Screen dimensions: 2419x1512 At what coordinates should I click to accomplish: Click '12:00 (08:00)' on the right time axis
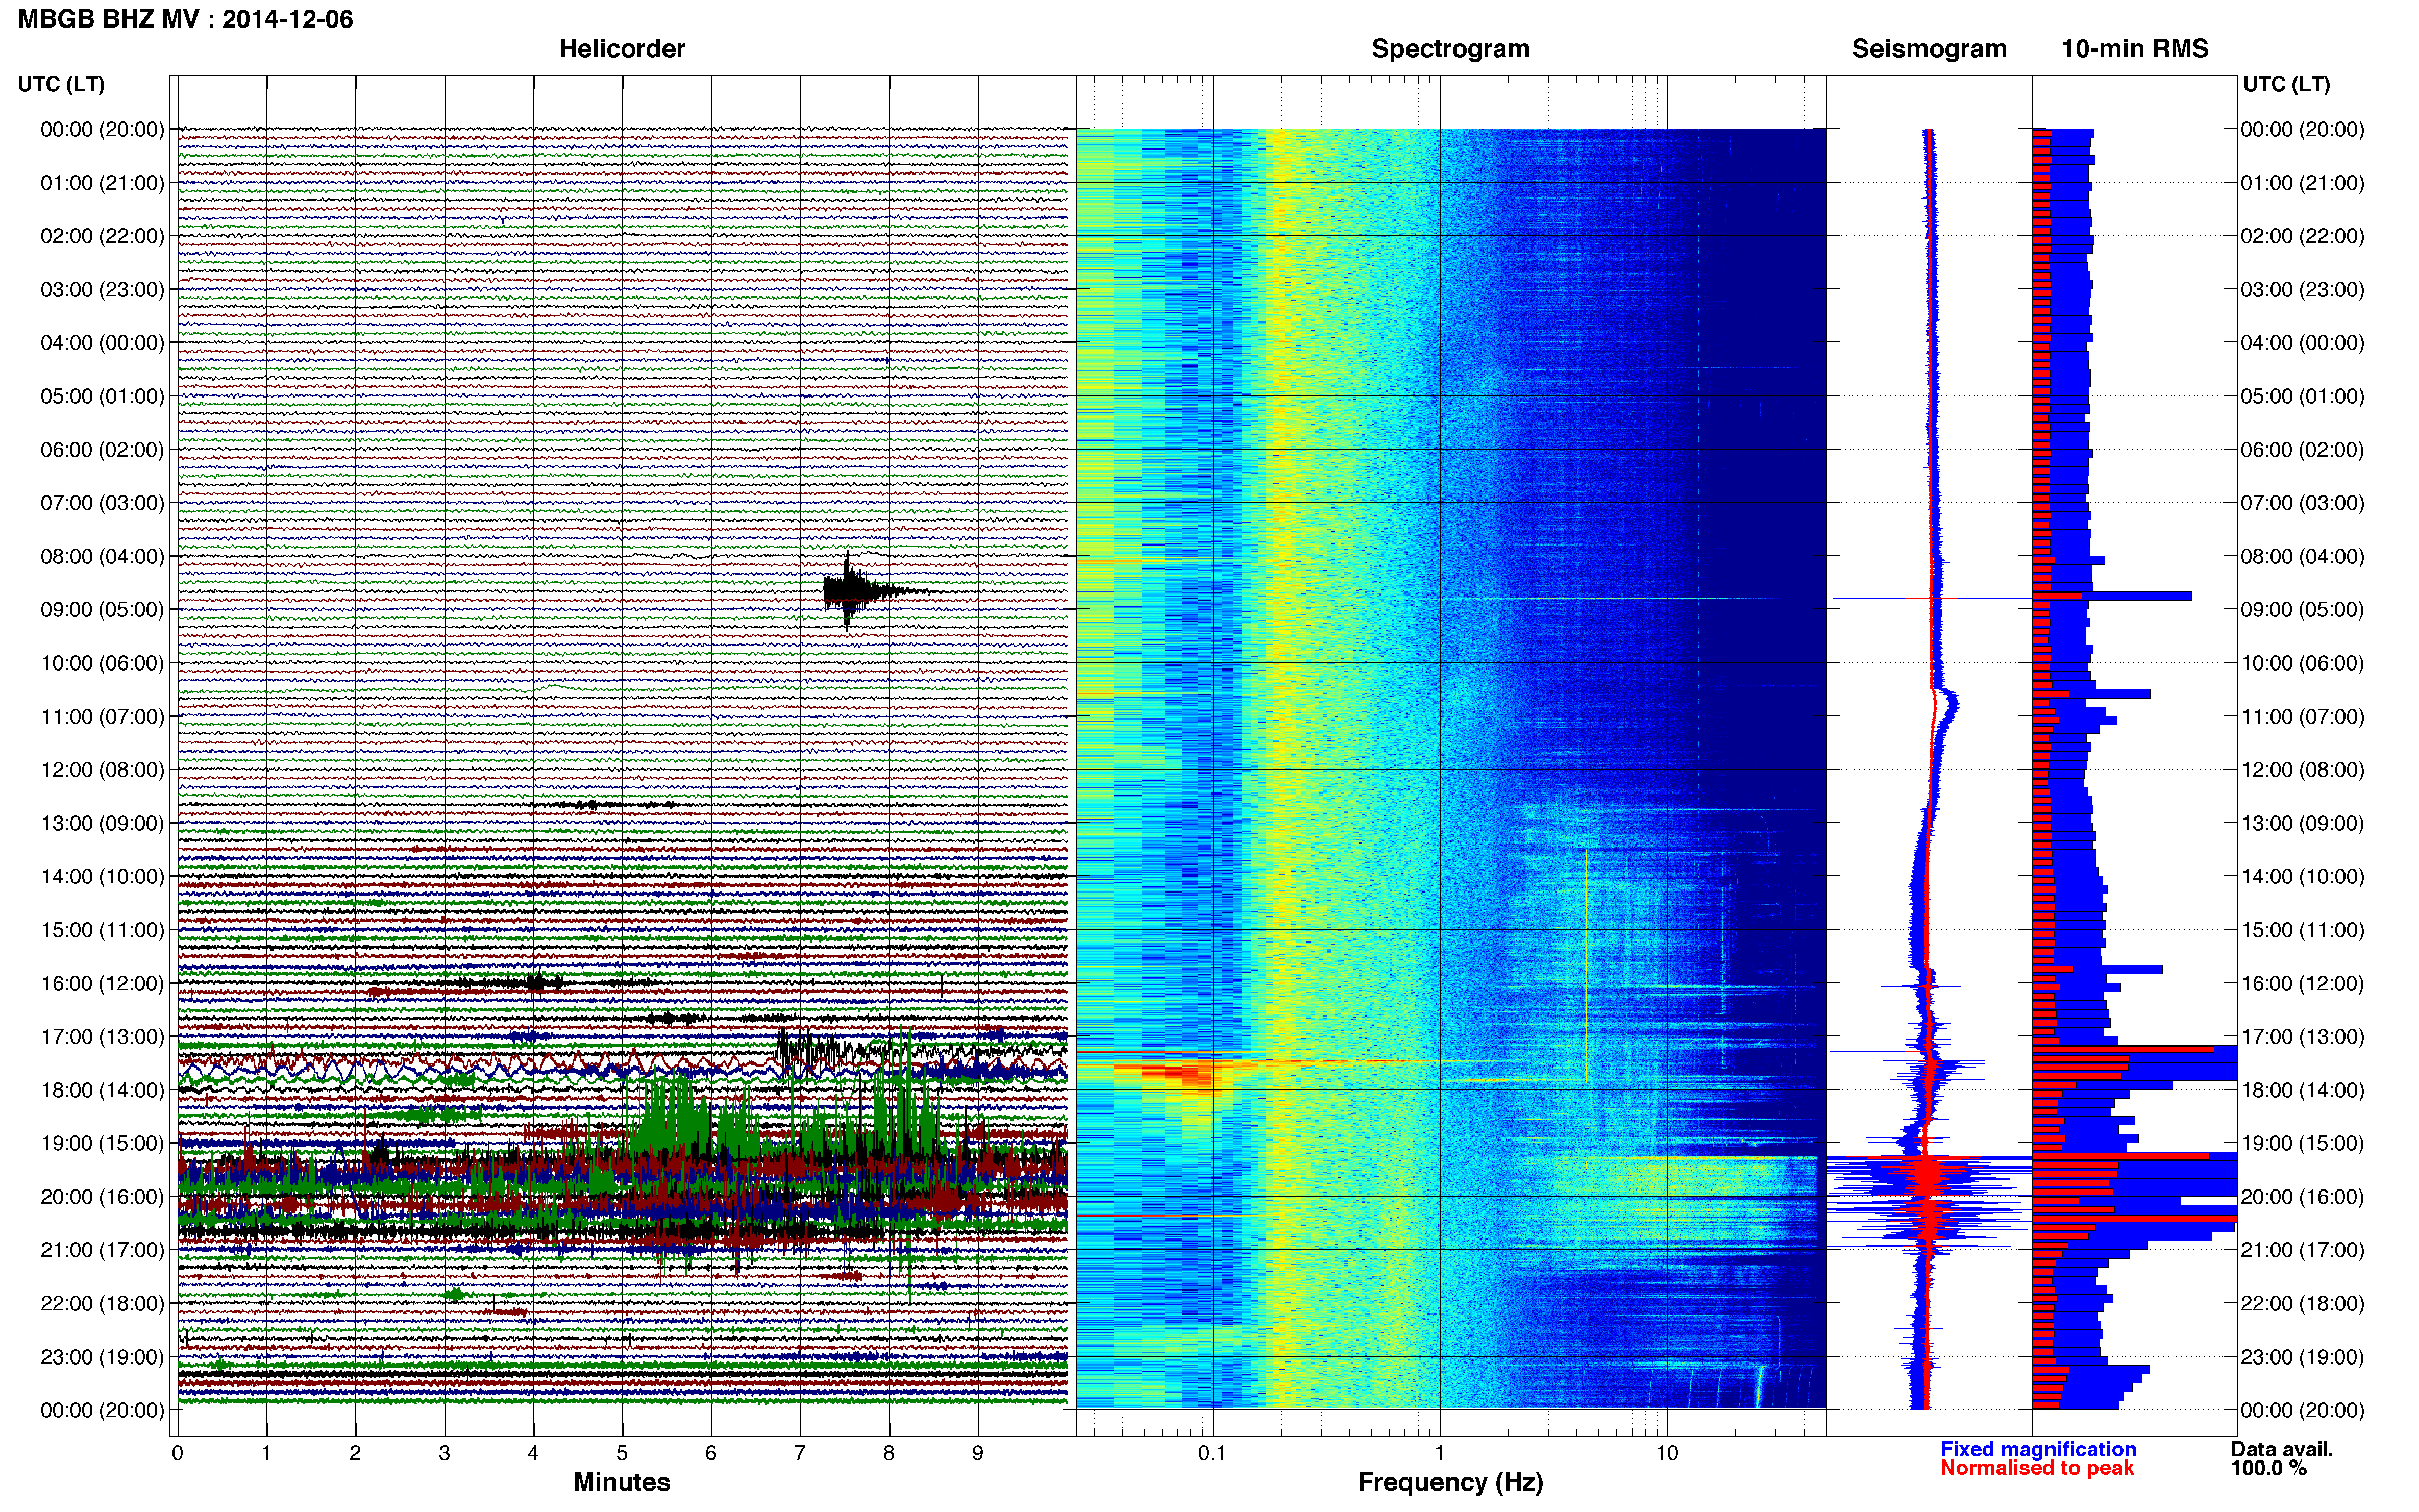point(2302,770)
